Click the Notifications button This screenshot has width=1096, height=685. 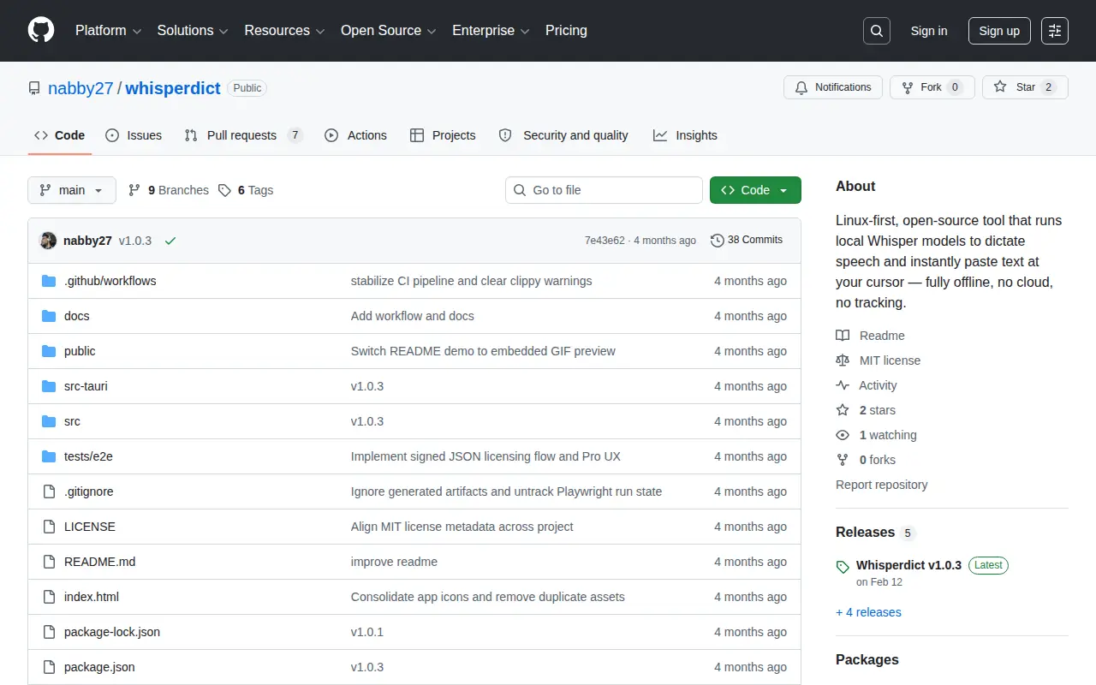(x=833, y=87)
